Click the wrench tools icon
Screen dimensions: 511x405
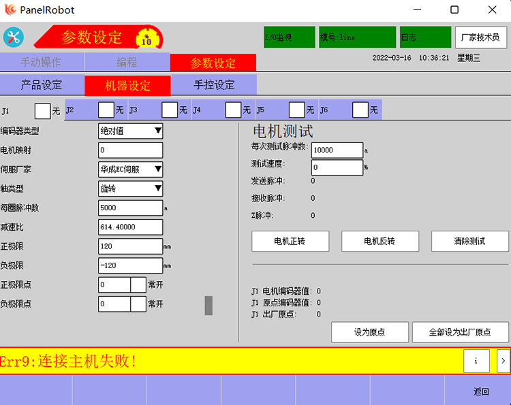click(x=13, y=37)
